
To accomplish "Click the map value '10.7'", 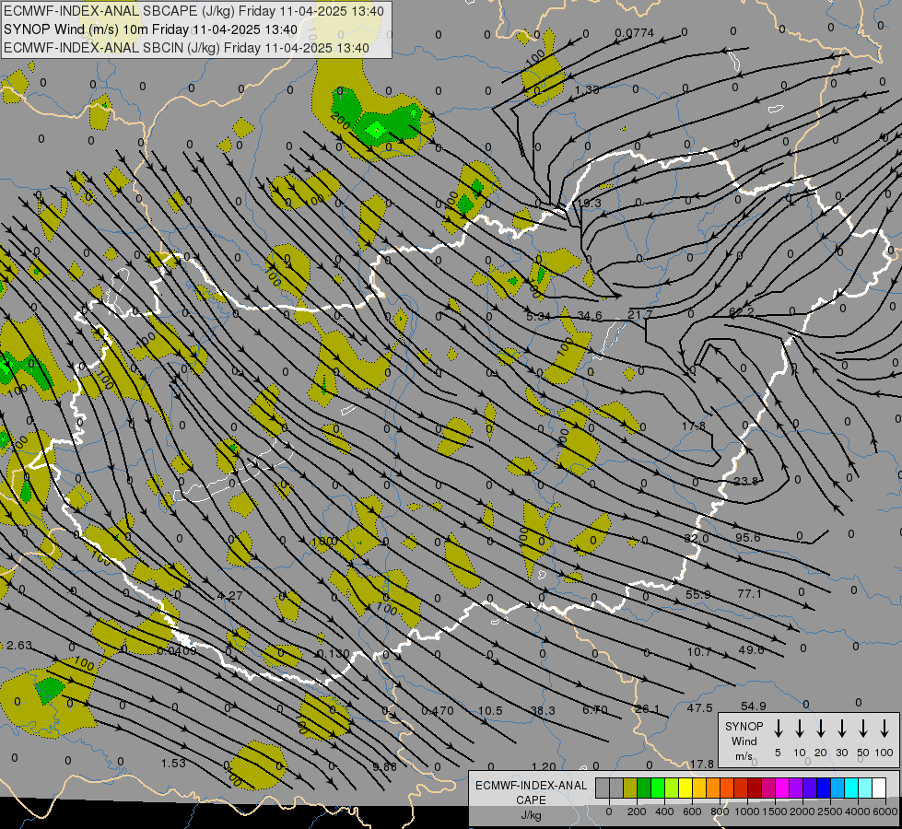I will (699, 651).
